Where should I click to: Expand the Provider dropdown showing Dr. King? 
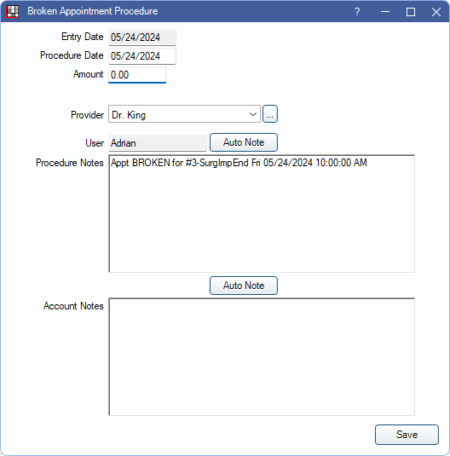[x=184, y=114]
